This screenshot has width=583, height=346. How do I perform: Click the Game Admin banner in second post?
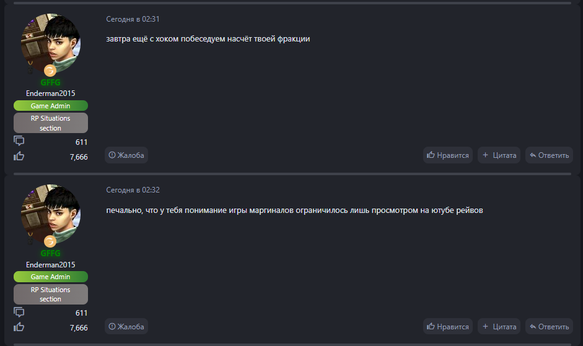[x=50, y=277]
